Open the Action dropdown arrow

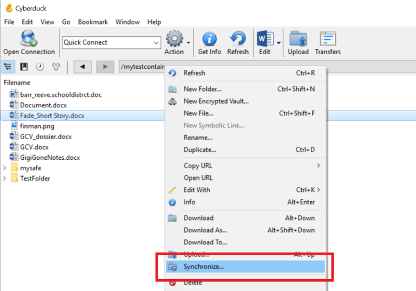coord(188,42)
